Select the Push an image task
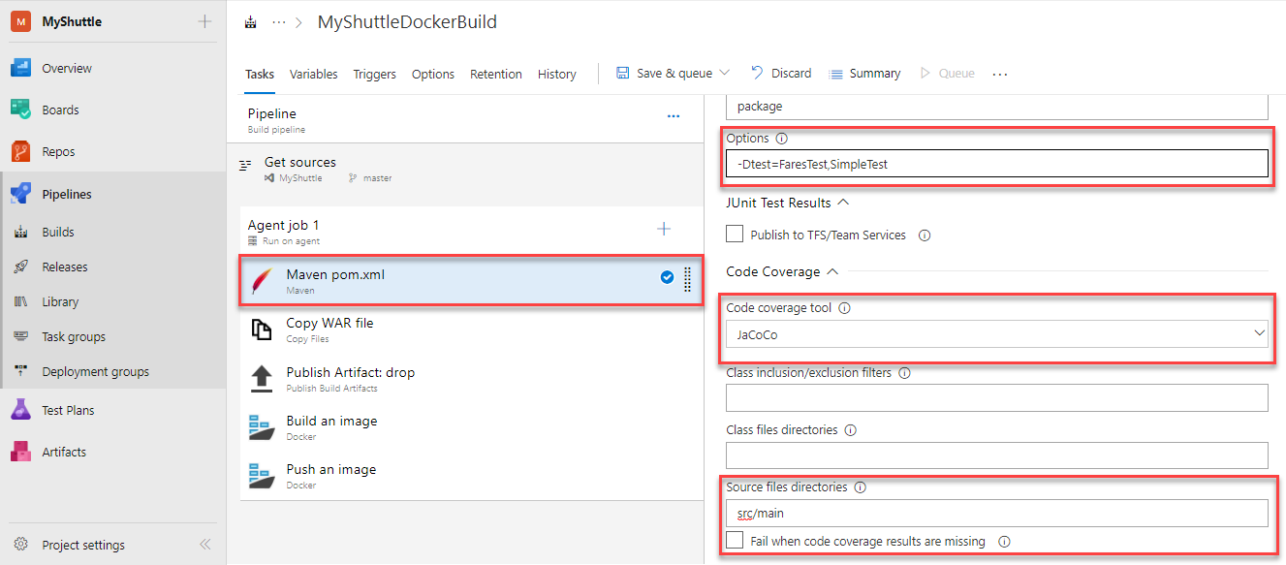Screen dimensions: 1286x565 click(x=472, y=476)
